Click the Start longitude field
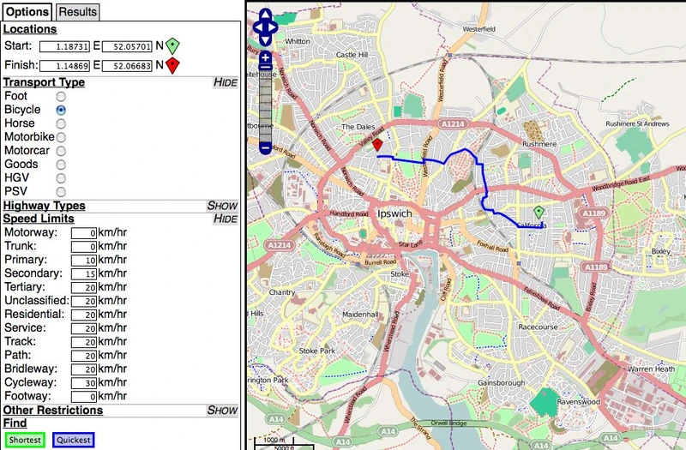The width and height of the screenshot is (686, 450). tap(65, 46)
